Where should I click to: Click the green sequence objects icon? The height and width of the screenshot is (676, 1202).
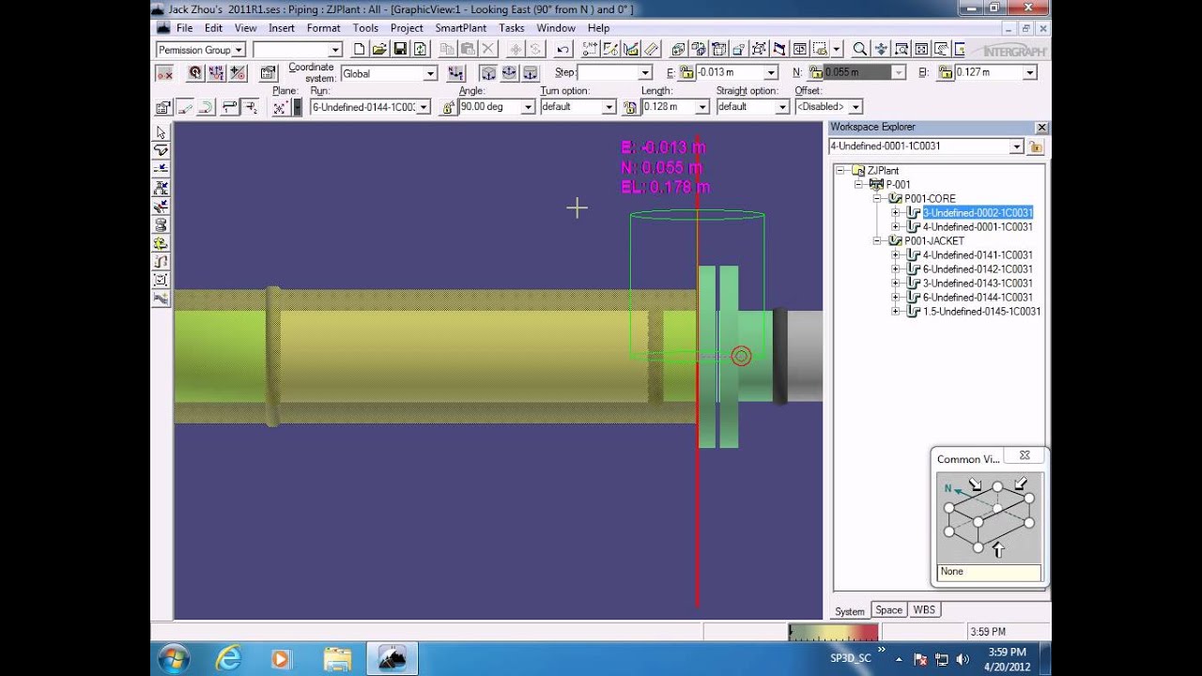[161, 243]
